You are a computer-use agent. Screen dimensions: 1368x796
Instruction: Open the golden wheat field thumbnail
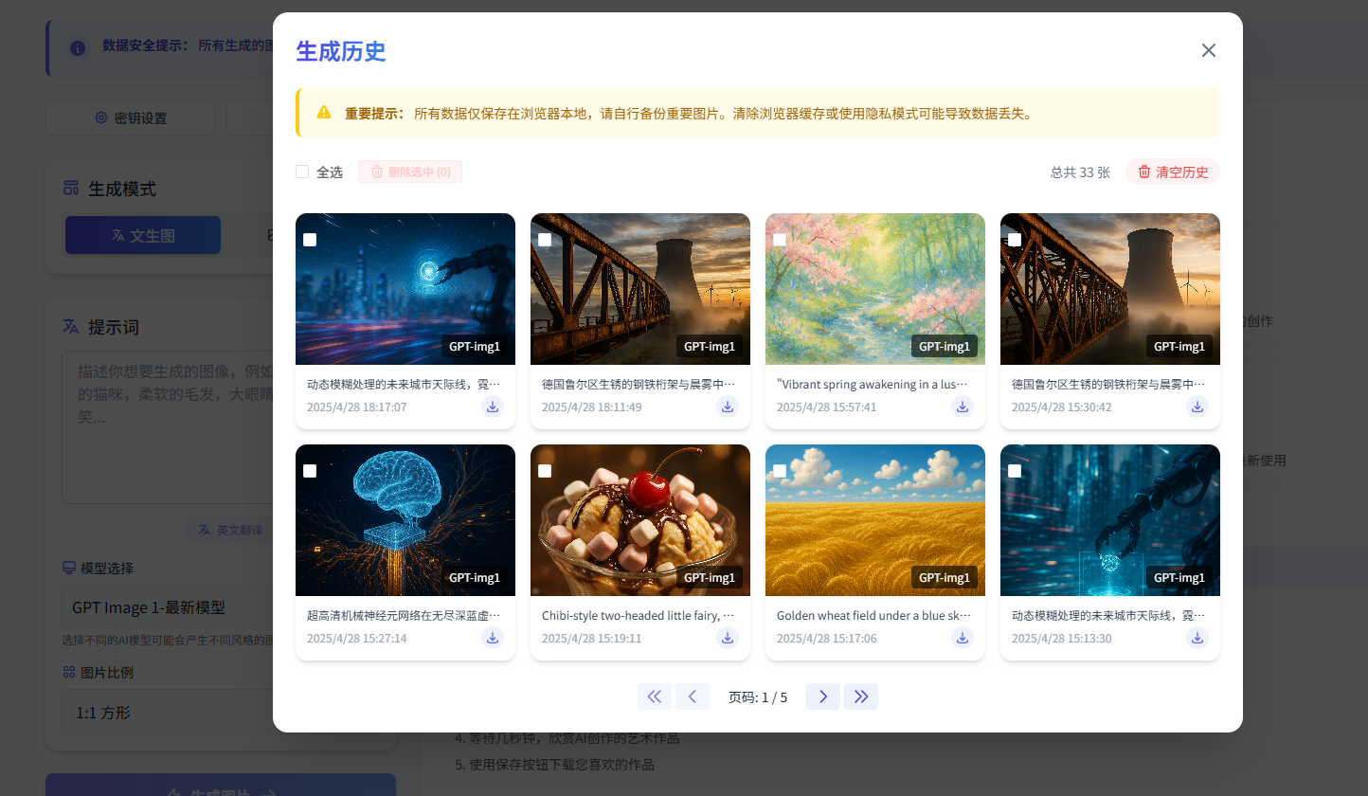875,520
